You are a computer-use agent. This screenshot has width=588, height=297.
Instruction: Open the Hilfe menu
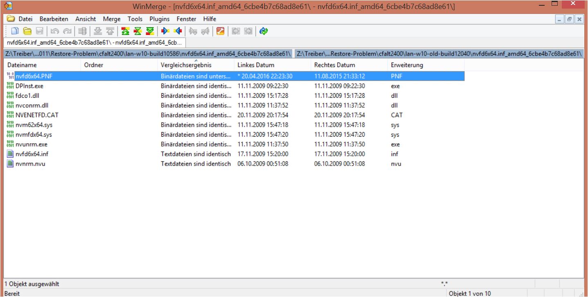[x=210, y=19]
